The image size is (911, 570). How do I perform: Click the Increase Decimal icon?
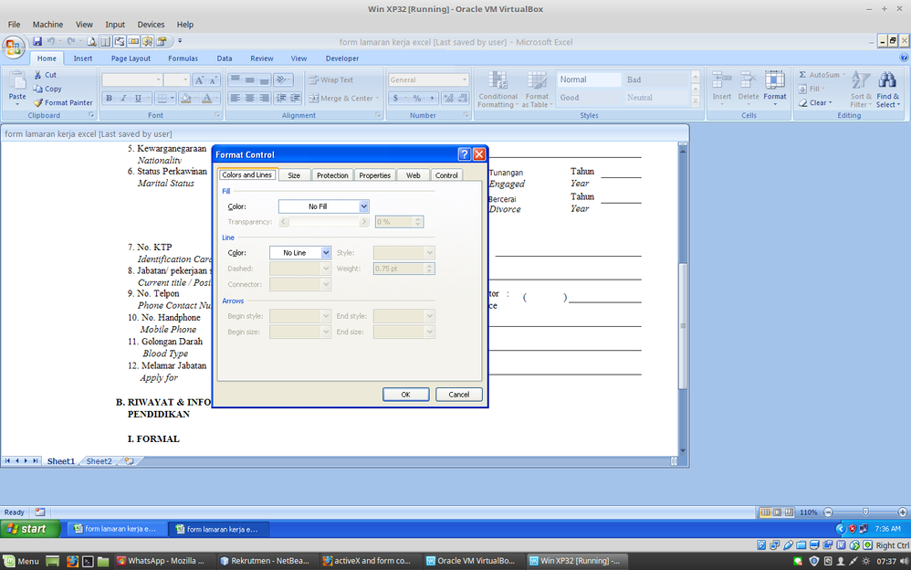pyautogui.click(x=448, y=99)
